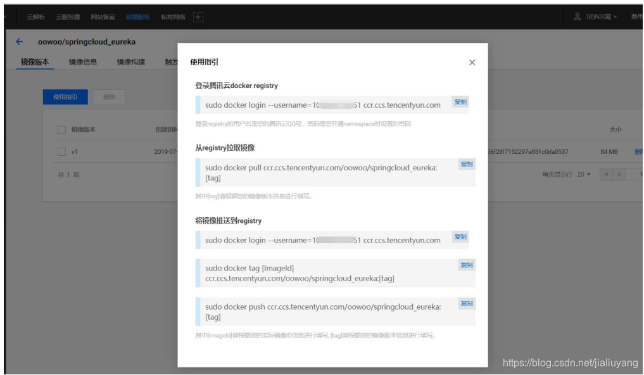Check the box for the v1 row
Screen dimensions: 644x375
[x=61, y=151]
